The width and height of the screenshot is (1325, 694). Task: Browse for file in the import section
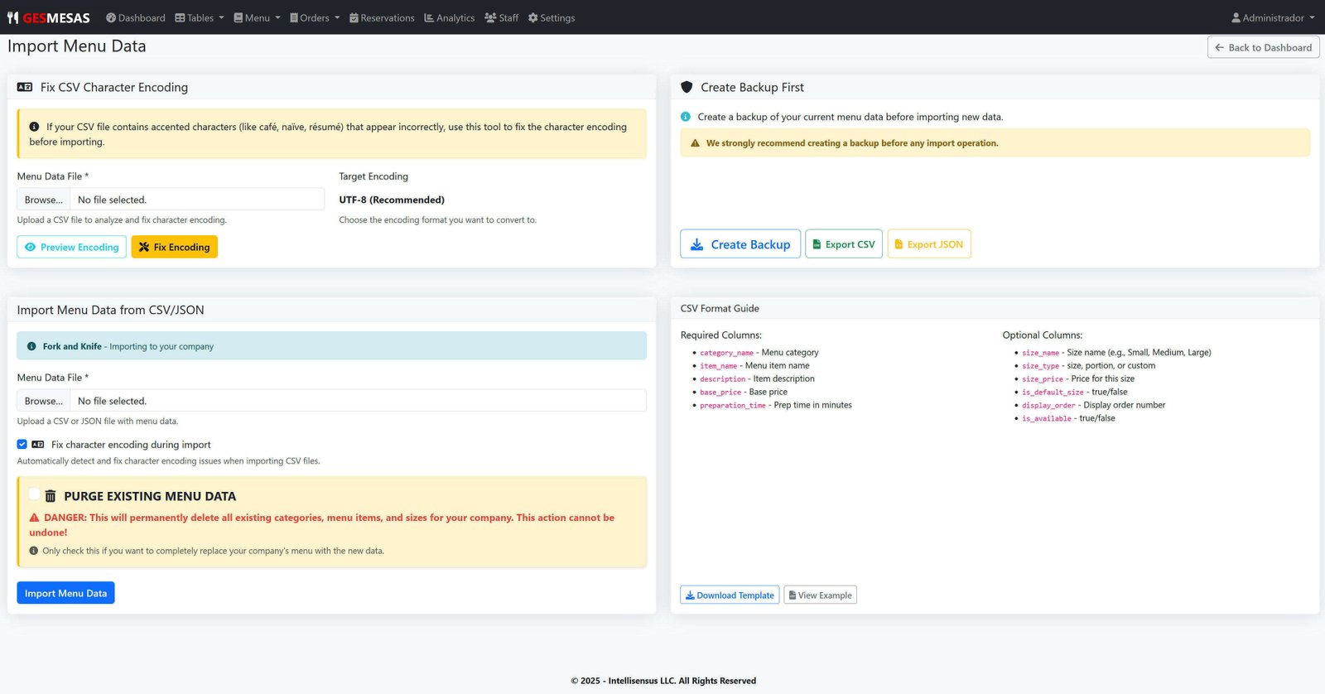[44, 401]
